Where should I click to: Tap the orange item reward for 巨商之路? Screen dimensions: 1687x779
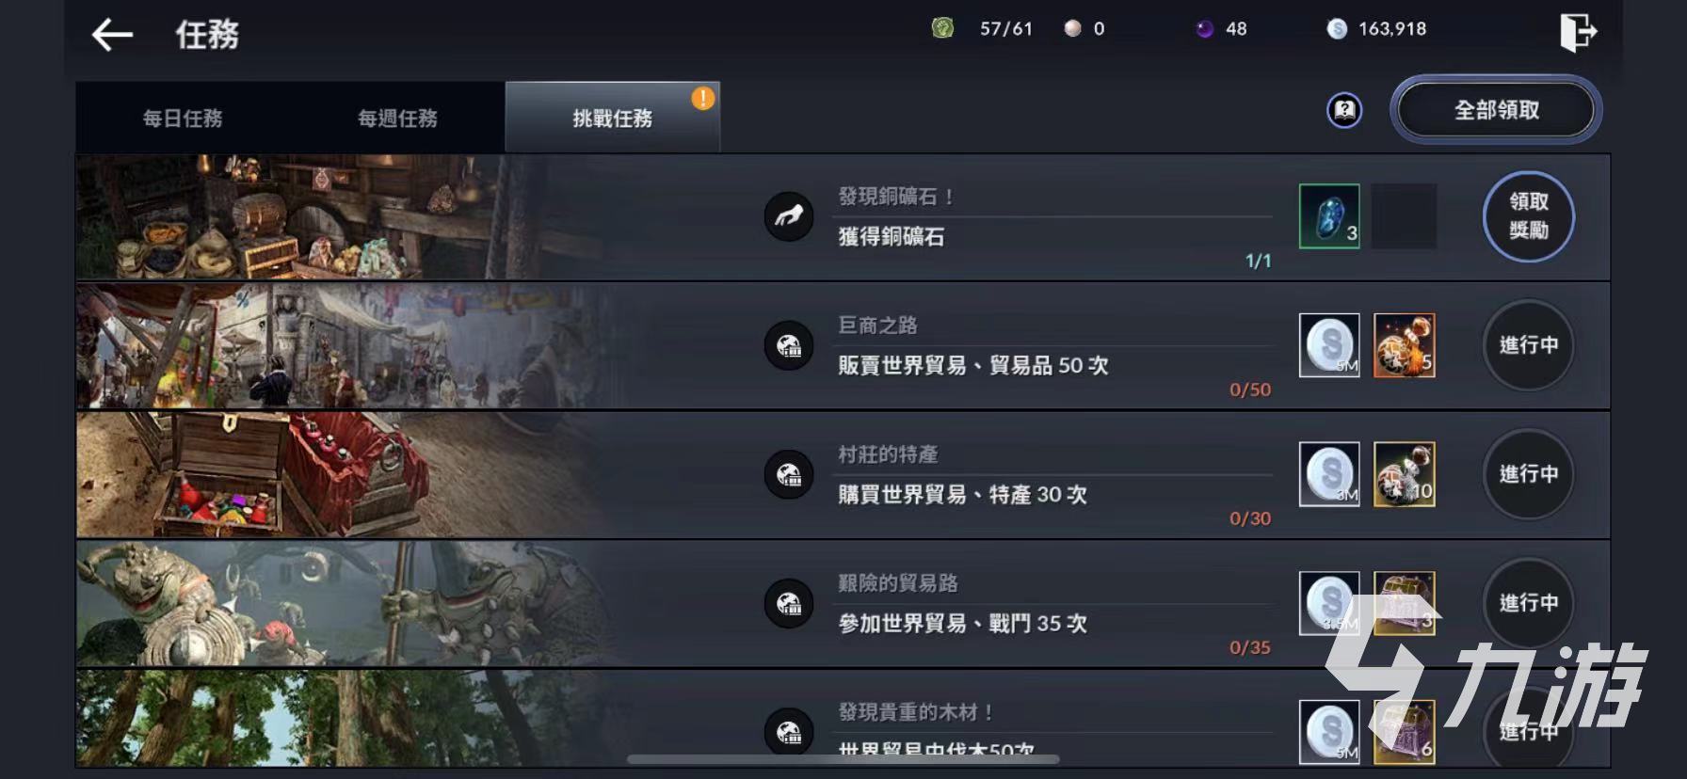1404,345
